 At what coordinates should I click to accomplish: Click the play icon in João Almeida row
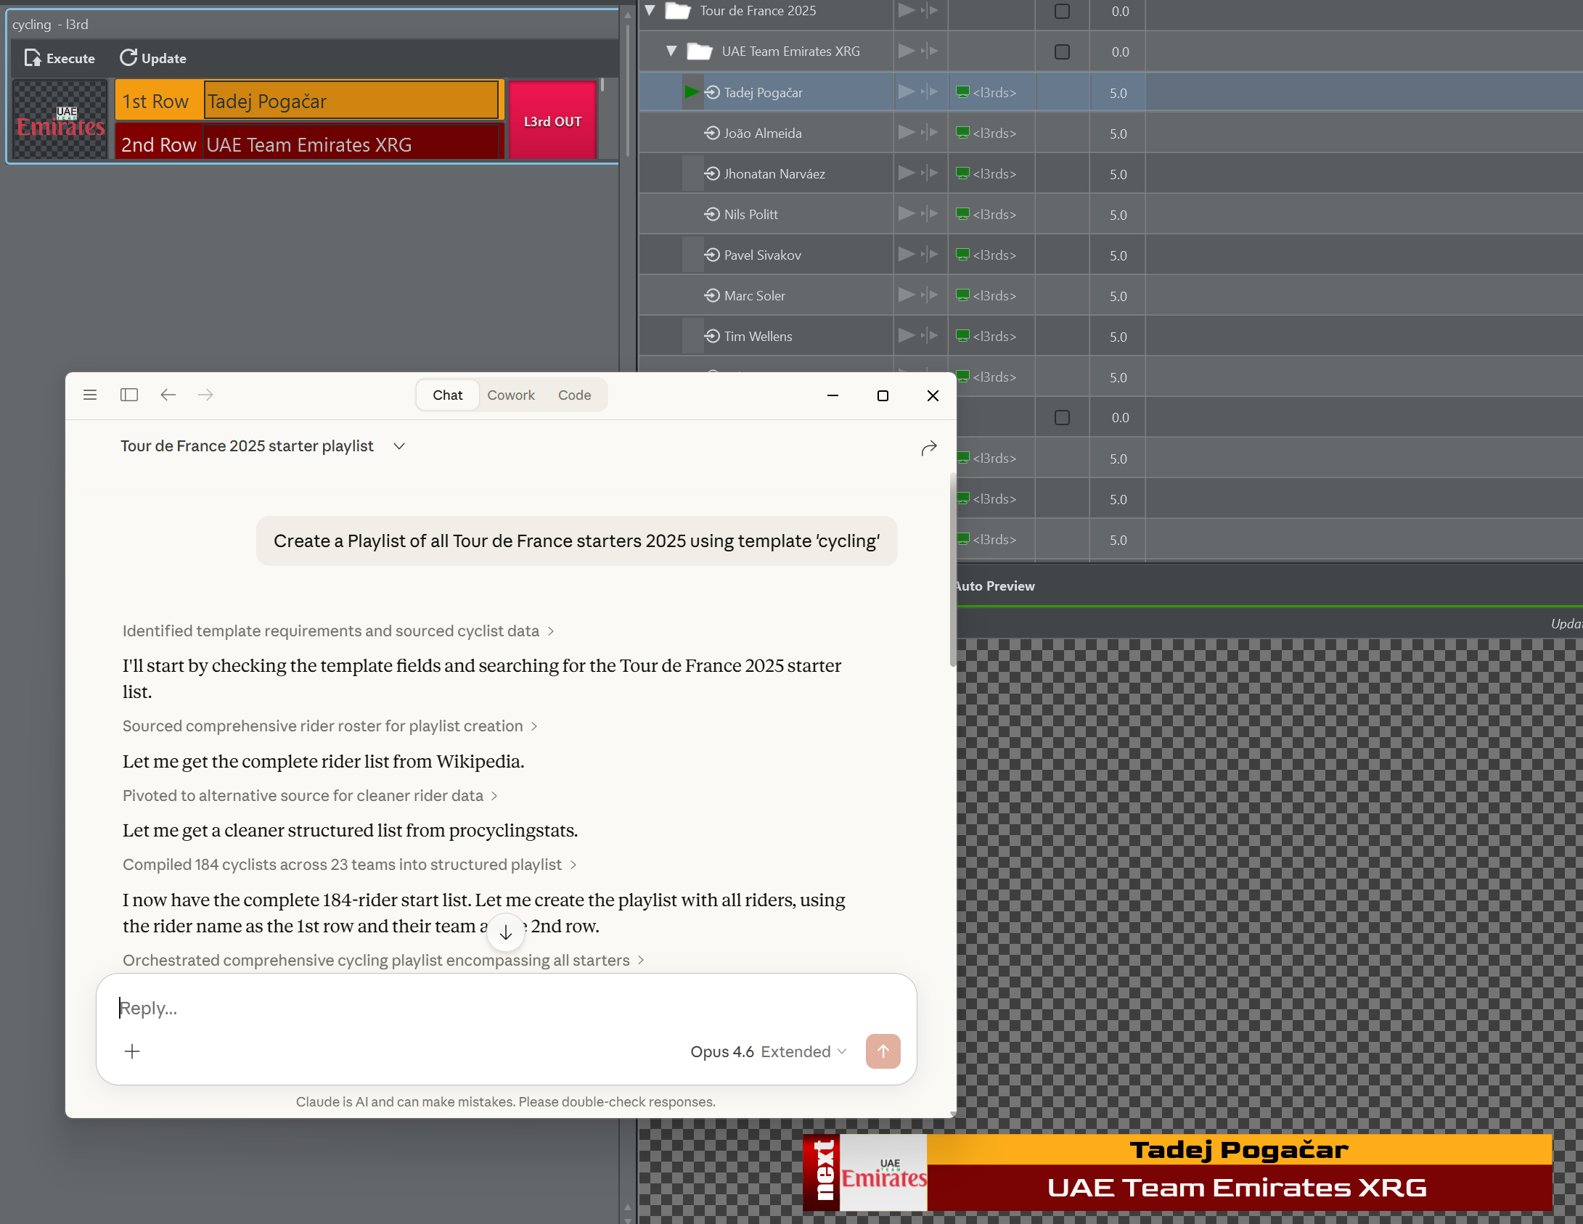[x=906, y=133]
